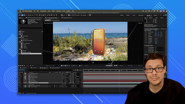Click the eyedropper beside Shadow Color
Viewport: 185px width, 104px height.
[x=157, y=52]
